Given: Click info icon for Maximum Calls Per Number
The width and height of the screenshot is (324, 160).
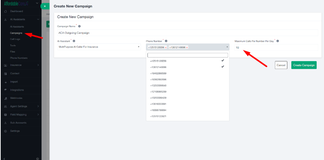Looking at the screenshot, I should [x=278, y=41].
